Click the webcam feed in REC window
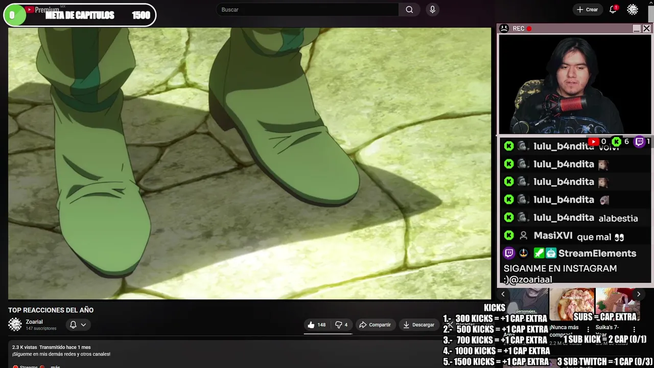Screen dimensions: 654x368 pyautogui.click(x=575, y=84)
